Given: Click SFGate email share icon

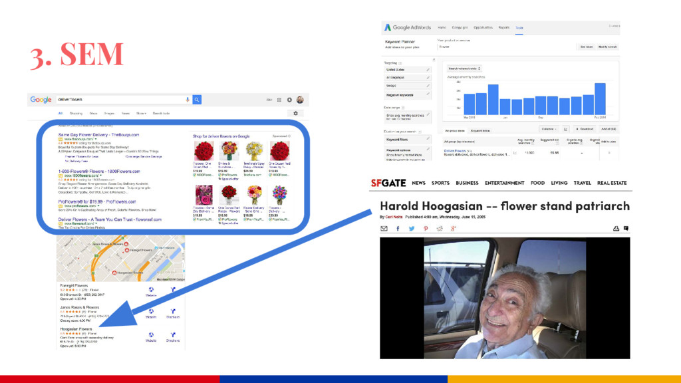Looking at the screenshot, I should coord(384,229).
